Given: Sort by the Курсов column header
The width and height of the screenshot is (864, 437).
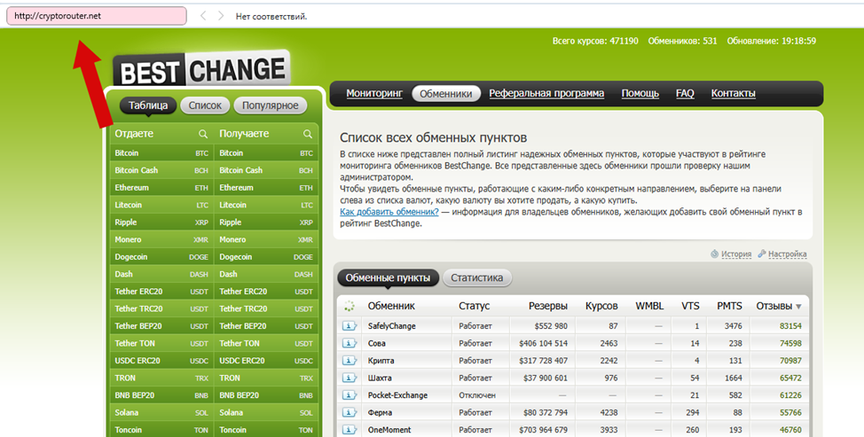Looking at the screenshot, I should click(x=601, y=306).
